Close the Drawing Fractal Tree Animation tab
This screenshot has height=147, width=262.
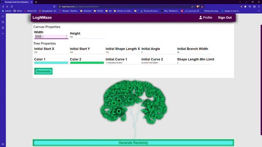click(x=32, y=2)
